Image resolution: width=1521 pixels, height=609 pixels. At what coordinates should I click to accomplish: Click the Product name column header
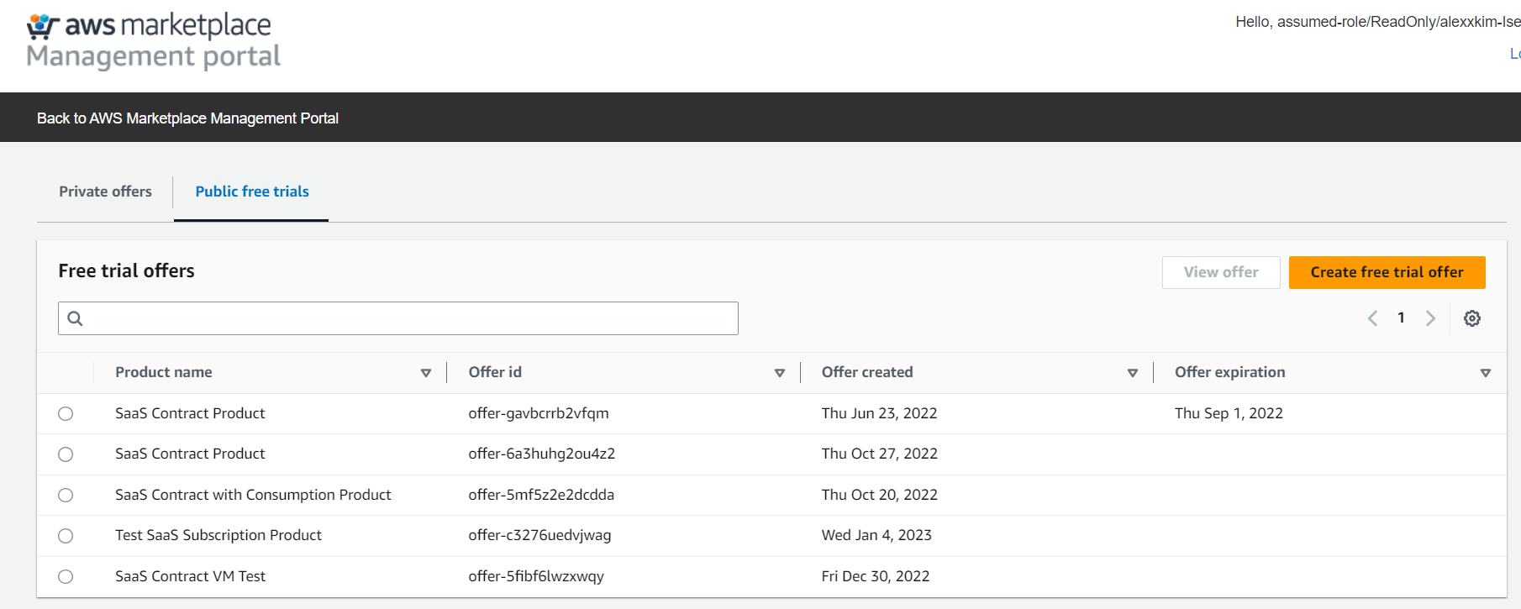click(x=164, y=372)
